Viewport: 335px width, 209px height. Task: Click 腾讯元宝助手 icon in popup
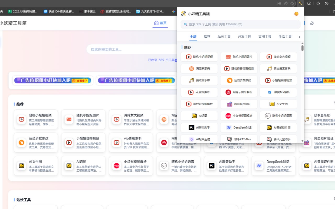pyautogui.click(x=269, y=139)
